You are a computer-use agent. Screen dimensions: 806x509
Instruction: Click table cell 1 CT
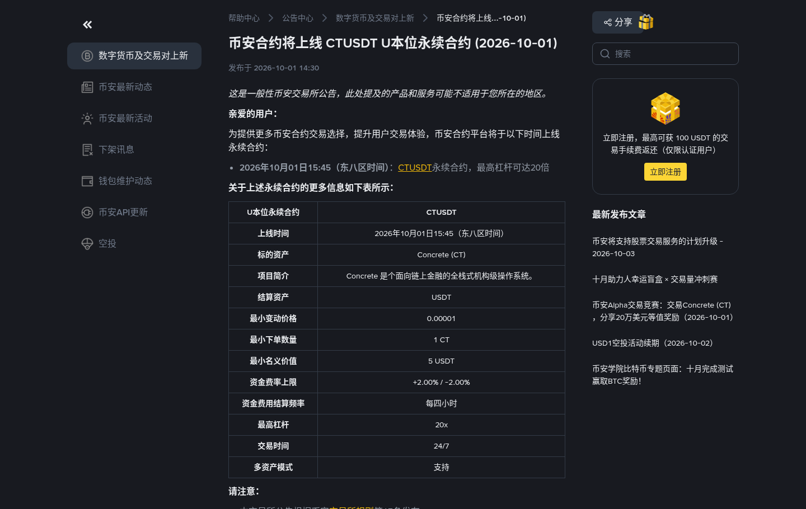coord(441,340)
